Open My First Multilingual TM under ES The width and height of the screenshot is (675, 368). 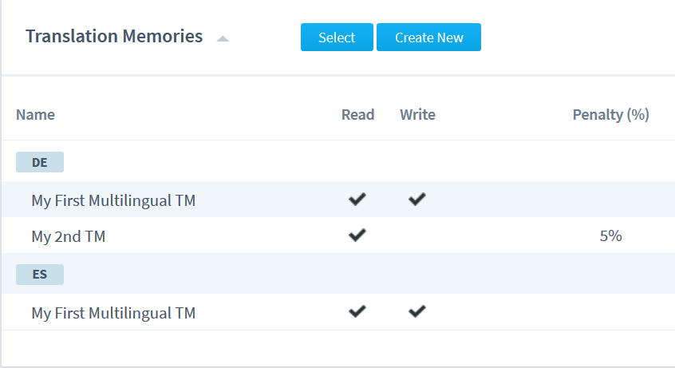113,313
